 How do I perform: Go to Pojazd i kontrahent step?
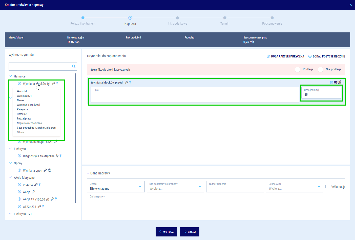point(83,18)
